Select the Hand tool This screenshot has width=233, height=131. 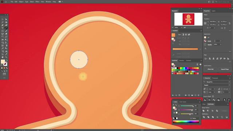point(3,57)
